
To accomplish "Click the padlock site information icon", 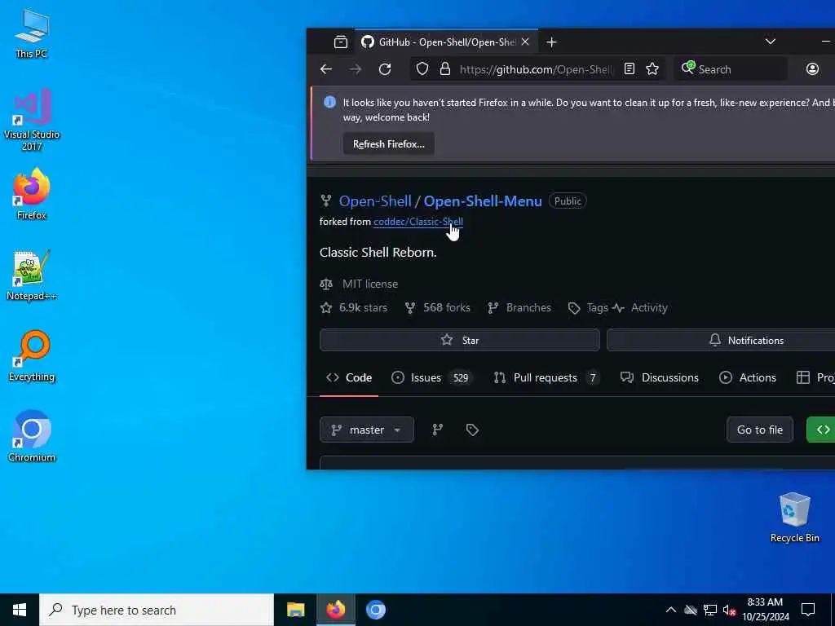I will (x=445, y=69).
